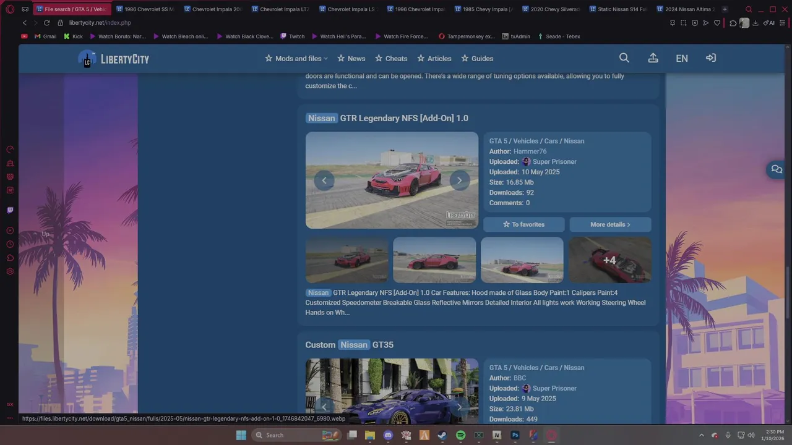The width and height of the screenshot is (792, 445).
Task: Open Spotify from the taskbar
Action: (460, 435)
